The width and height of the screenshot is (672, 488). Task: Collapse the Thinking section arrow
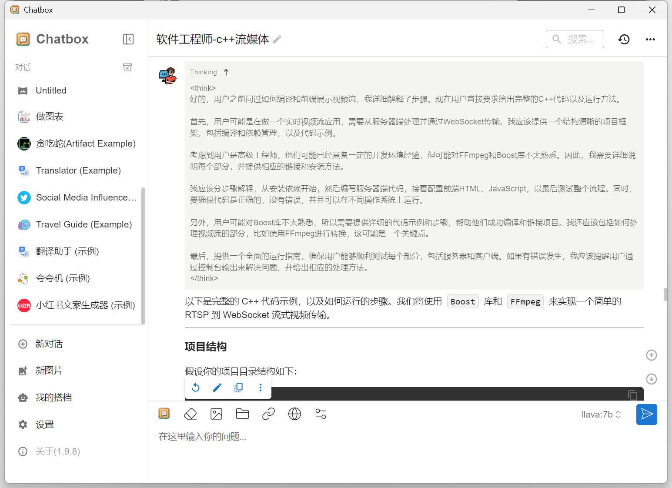pos(226,72)
